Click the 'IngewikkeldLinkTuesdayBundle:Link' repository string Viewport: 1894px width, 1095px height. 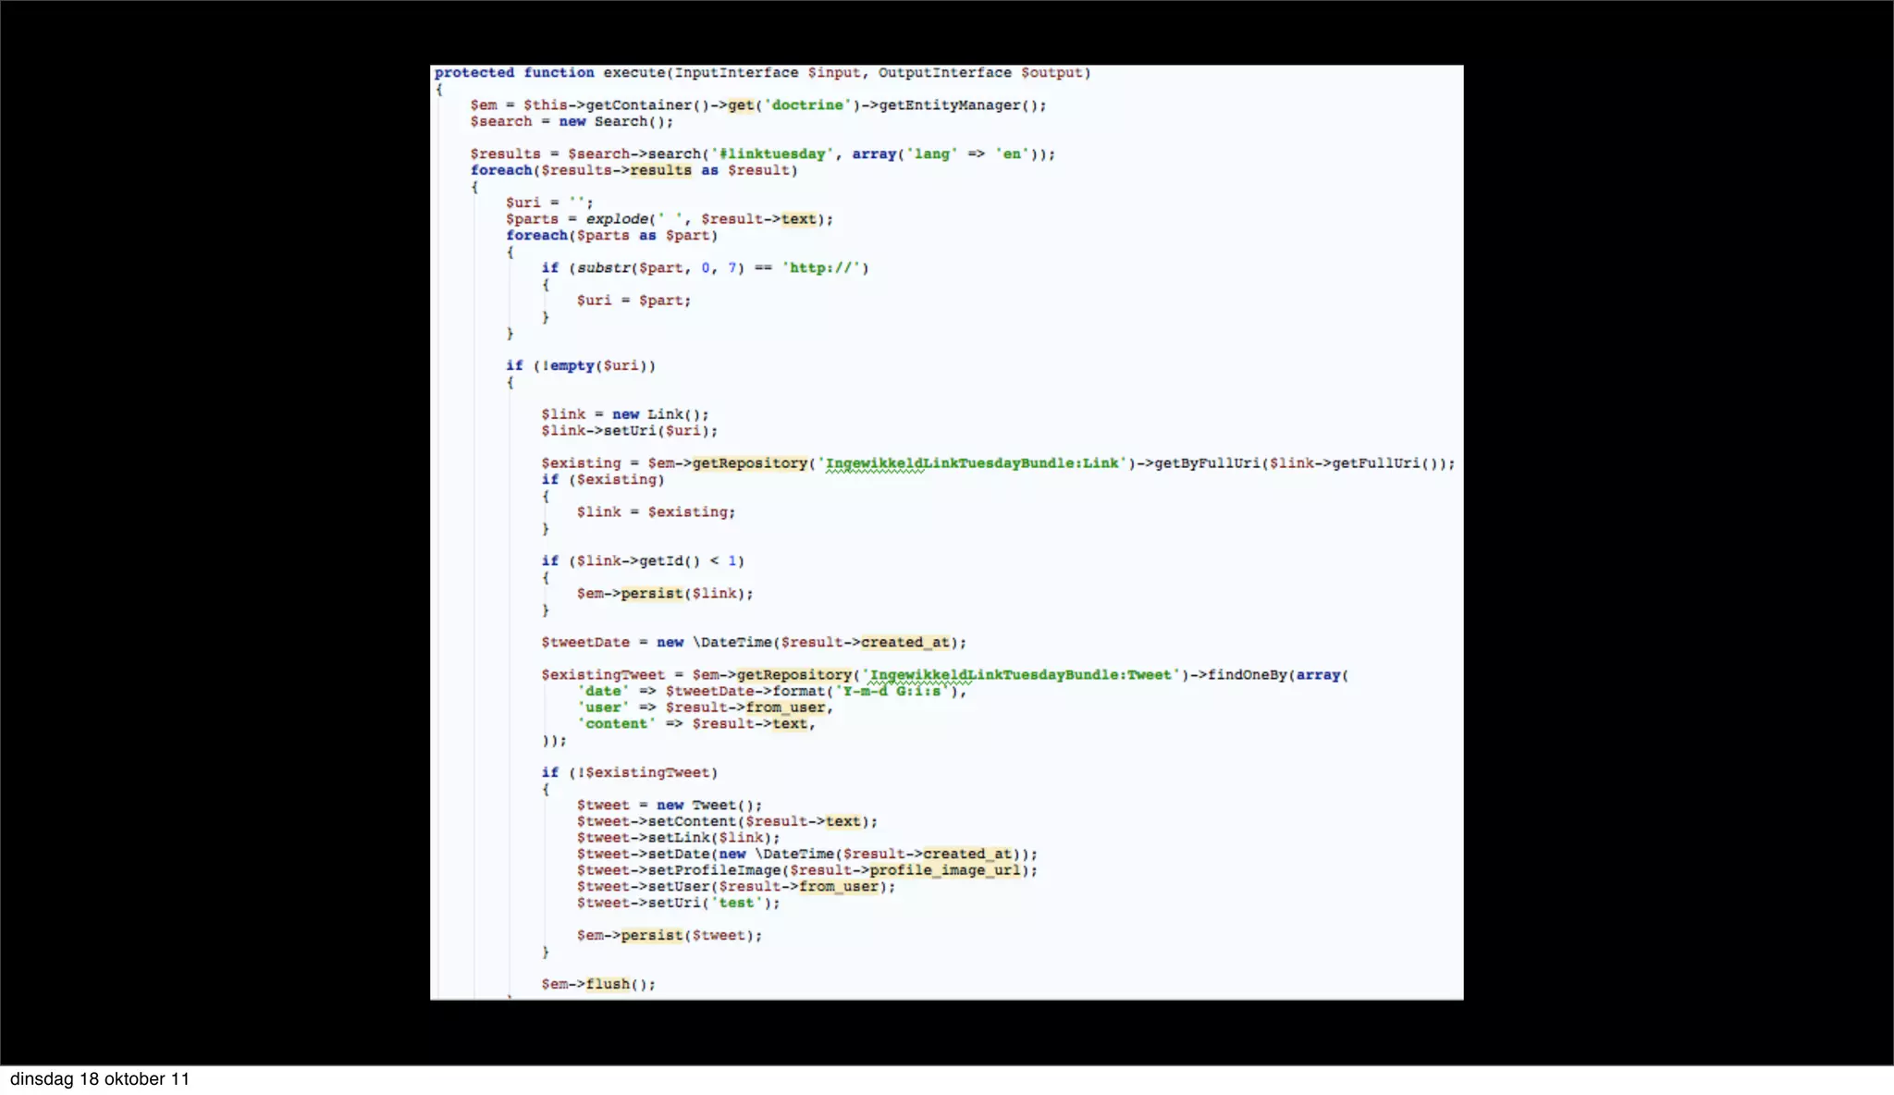972,463
